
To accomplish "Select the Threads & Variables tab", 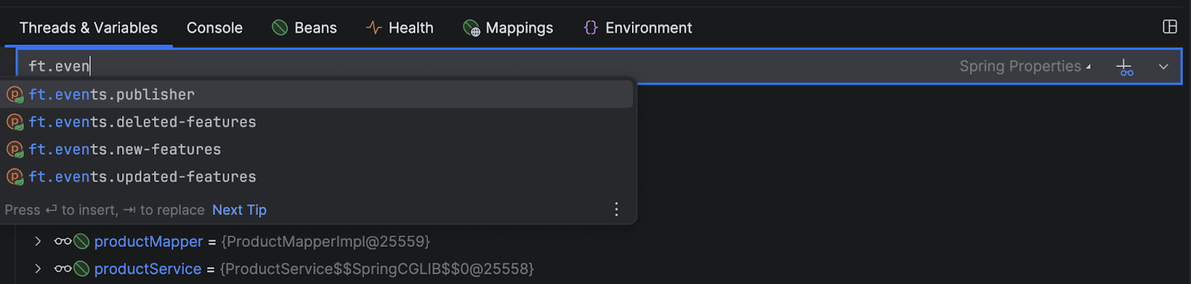I will pyautogui.click(x=89, y=28).
